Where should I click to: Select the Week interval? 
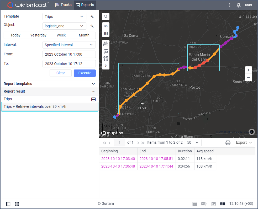pos(61,35)
